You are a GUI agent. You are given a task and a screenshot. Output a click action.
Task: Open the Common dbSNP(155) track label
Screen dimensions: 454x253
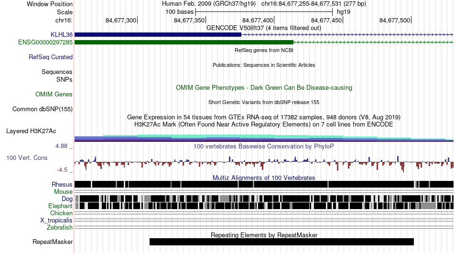pyautogui.click(x=42, y=109)
